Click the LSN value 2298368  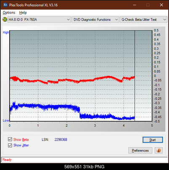coord(61,140)
